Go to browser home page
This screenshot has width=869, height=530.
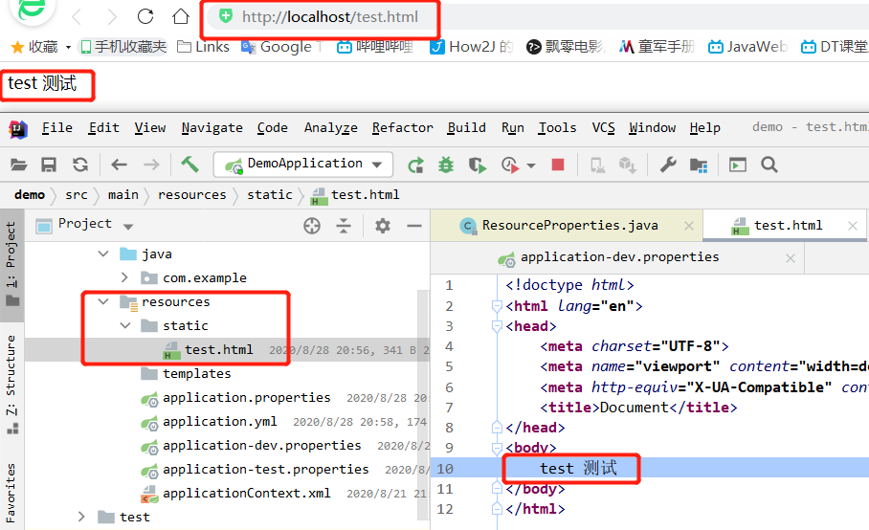coord(181,16)
